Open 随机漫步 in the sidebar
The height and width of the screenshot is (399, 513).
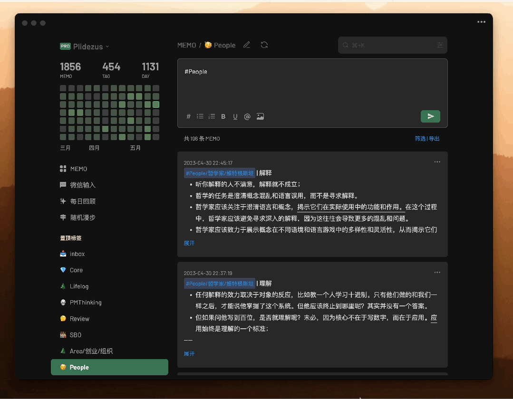(x=77, y=217)
